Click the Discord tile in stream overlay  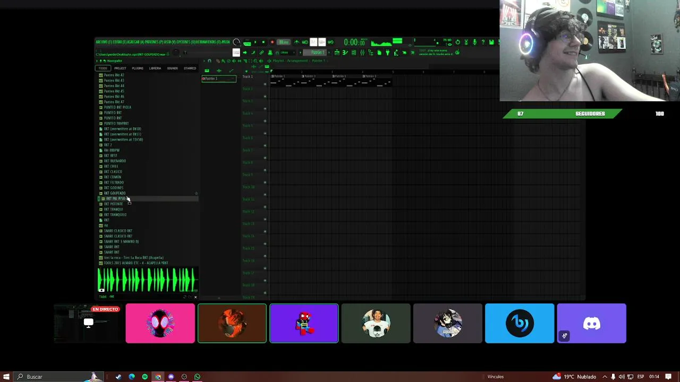pyautogui.click(x=591, y=323)
